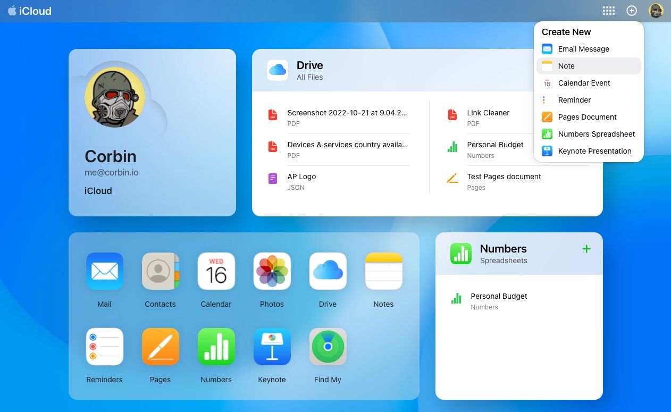Select Email Message from Create New menu
The height and width of the screenshot is (412, 671).
(583, 49)
